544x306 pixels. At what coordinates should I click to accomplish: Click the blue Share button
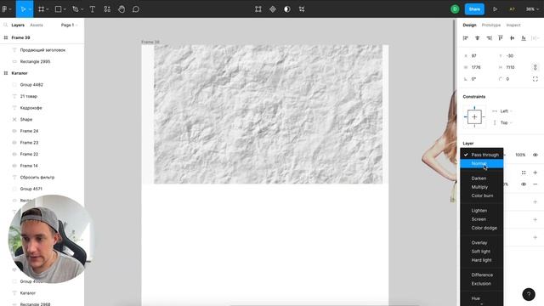point(474,9)
